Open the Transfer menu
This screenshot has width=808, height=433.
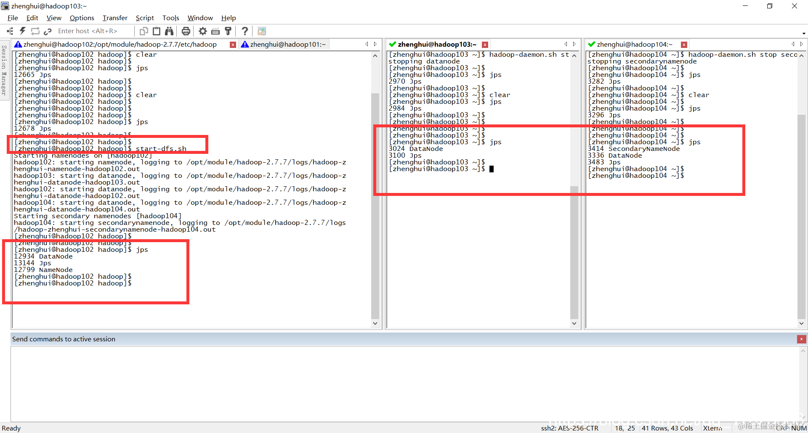point(115,18)
